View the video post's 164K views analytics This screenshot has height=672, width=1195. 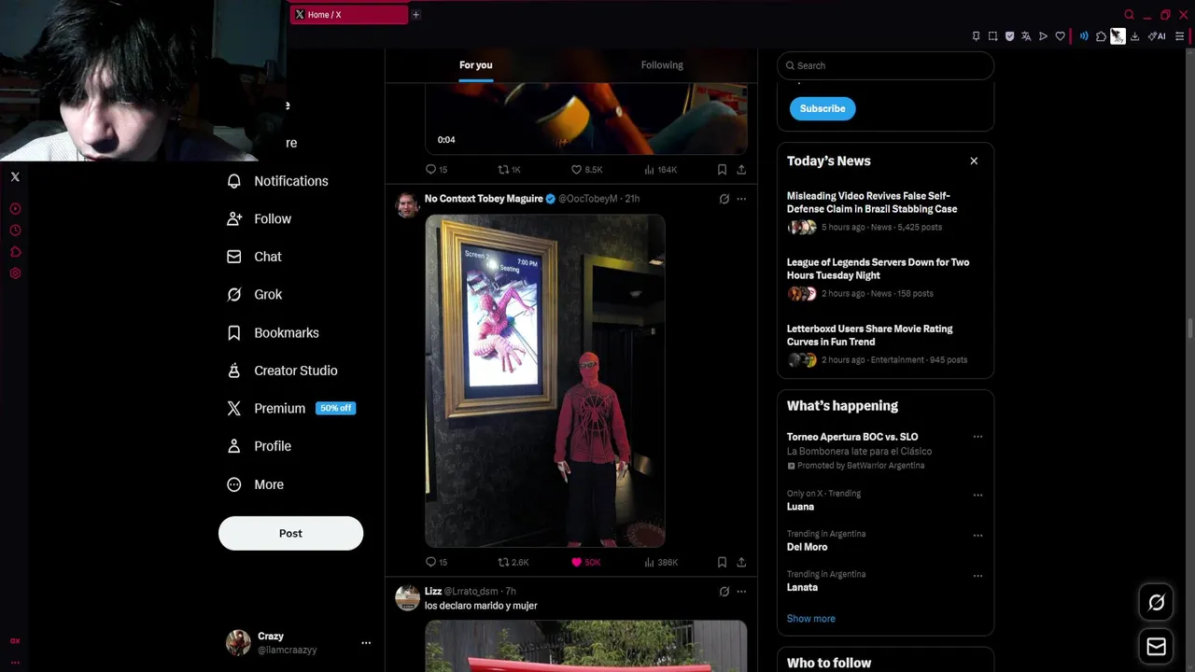pyautogui.click(x=660, y=169)
